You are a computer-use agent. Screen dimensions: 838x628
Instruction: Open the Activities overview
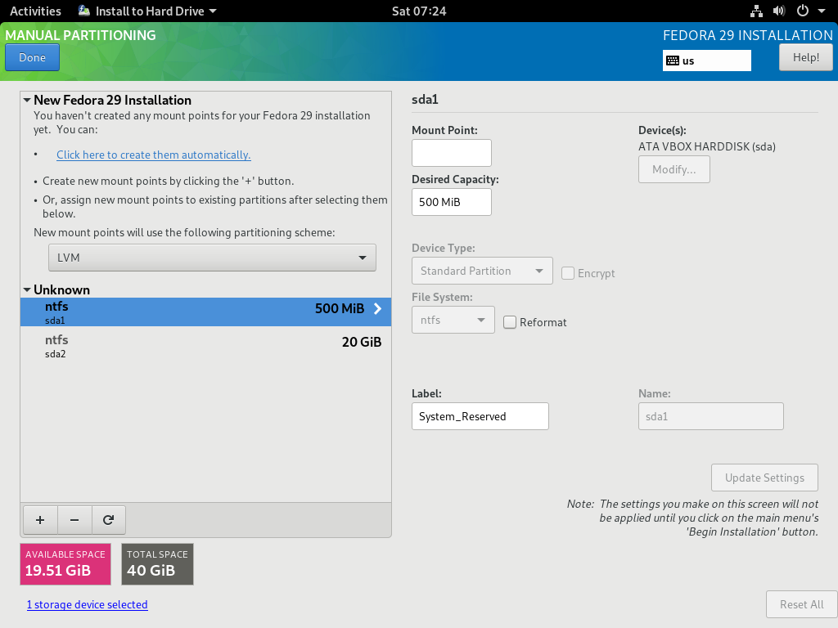click(35, 11)
